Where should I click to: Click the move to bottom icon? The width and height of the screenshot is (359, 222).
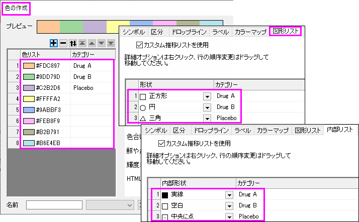[x=111, y=43]
